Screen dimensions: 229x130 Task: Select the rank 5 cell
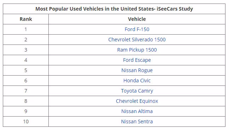tap(26, 70)
